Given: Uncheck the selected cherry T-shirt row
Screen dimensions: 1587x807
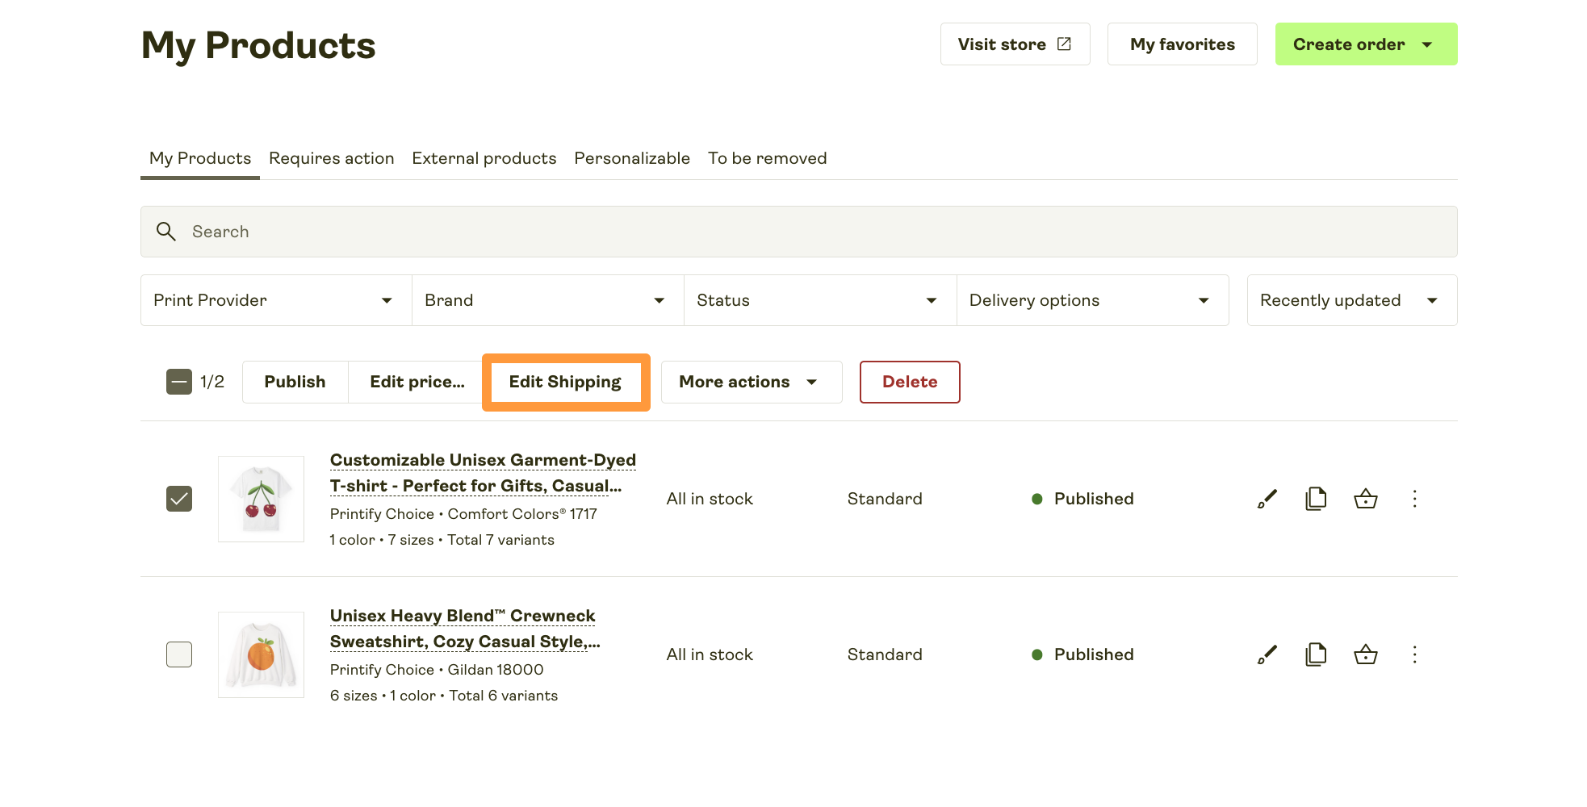Looking at the screenshot, I should point(179,499).
